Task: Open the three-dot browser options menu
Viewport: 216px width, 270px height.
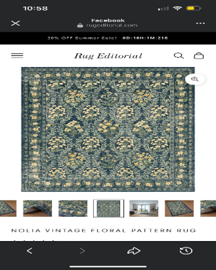Action: pyautogui.click(x=200, y=23)
